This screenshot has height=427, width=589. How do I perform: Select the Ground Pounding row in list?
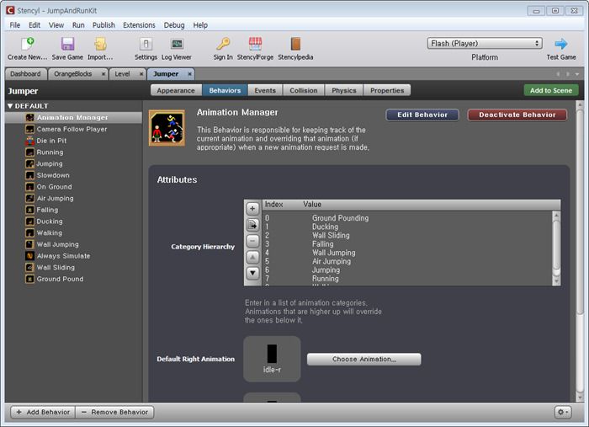click(x=407, y=218)
